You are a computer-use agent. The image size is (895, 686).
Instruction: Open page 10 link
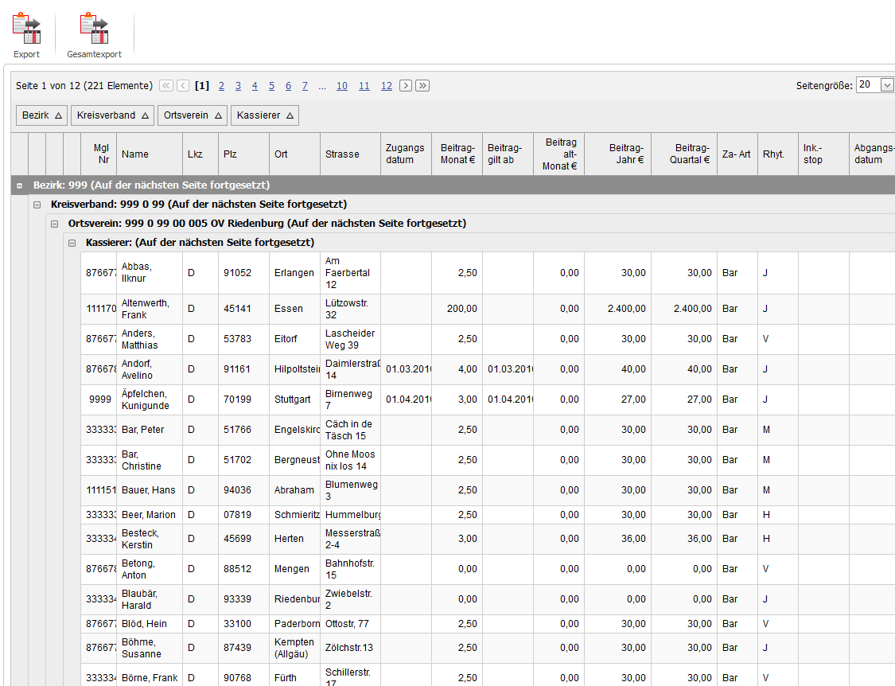pyautogui.click(x=342, y=86)
